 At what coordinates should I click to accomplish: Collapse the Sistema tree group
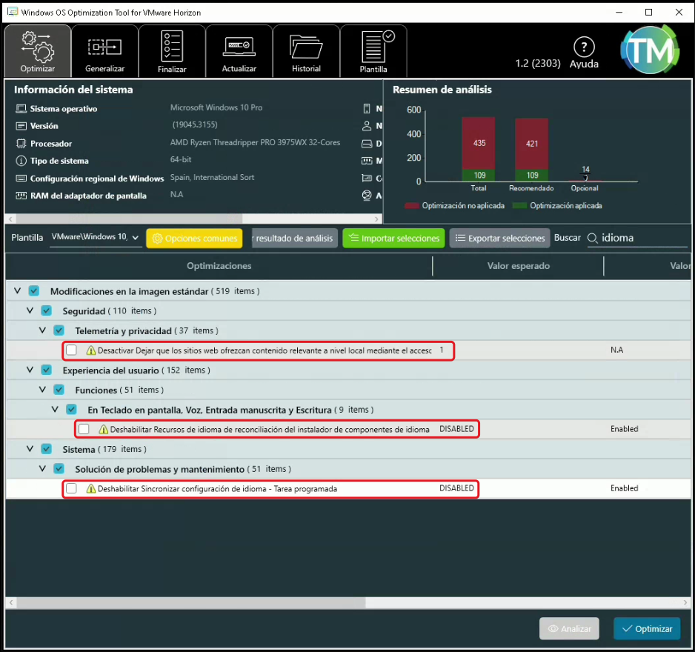[30, 449]
